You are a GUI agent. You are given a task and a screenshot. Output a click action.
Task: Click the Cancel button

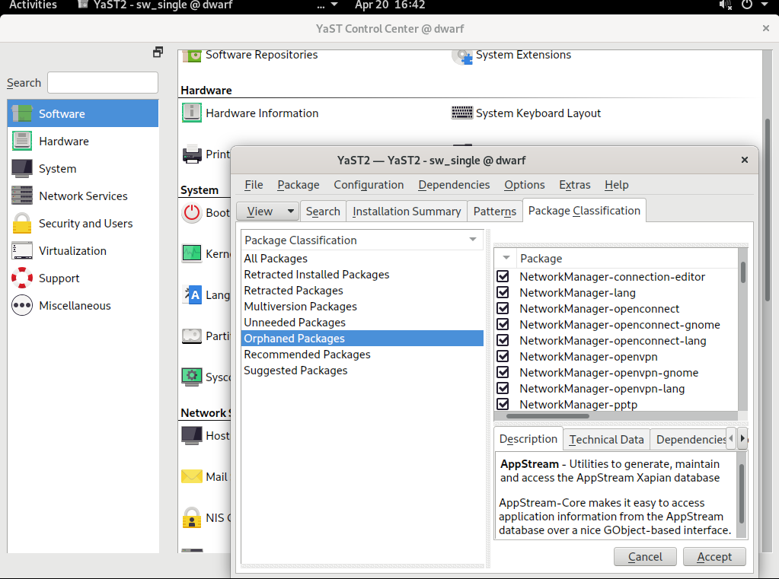(645, 557)
